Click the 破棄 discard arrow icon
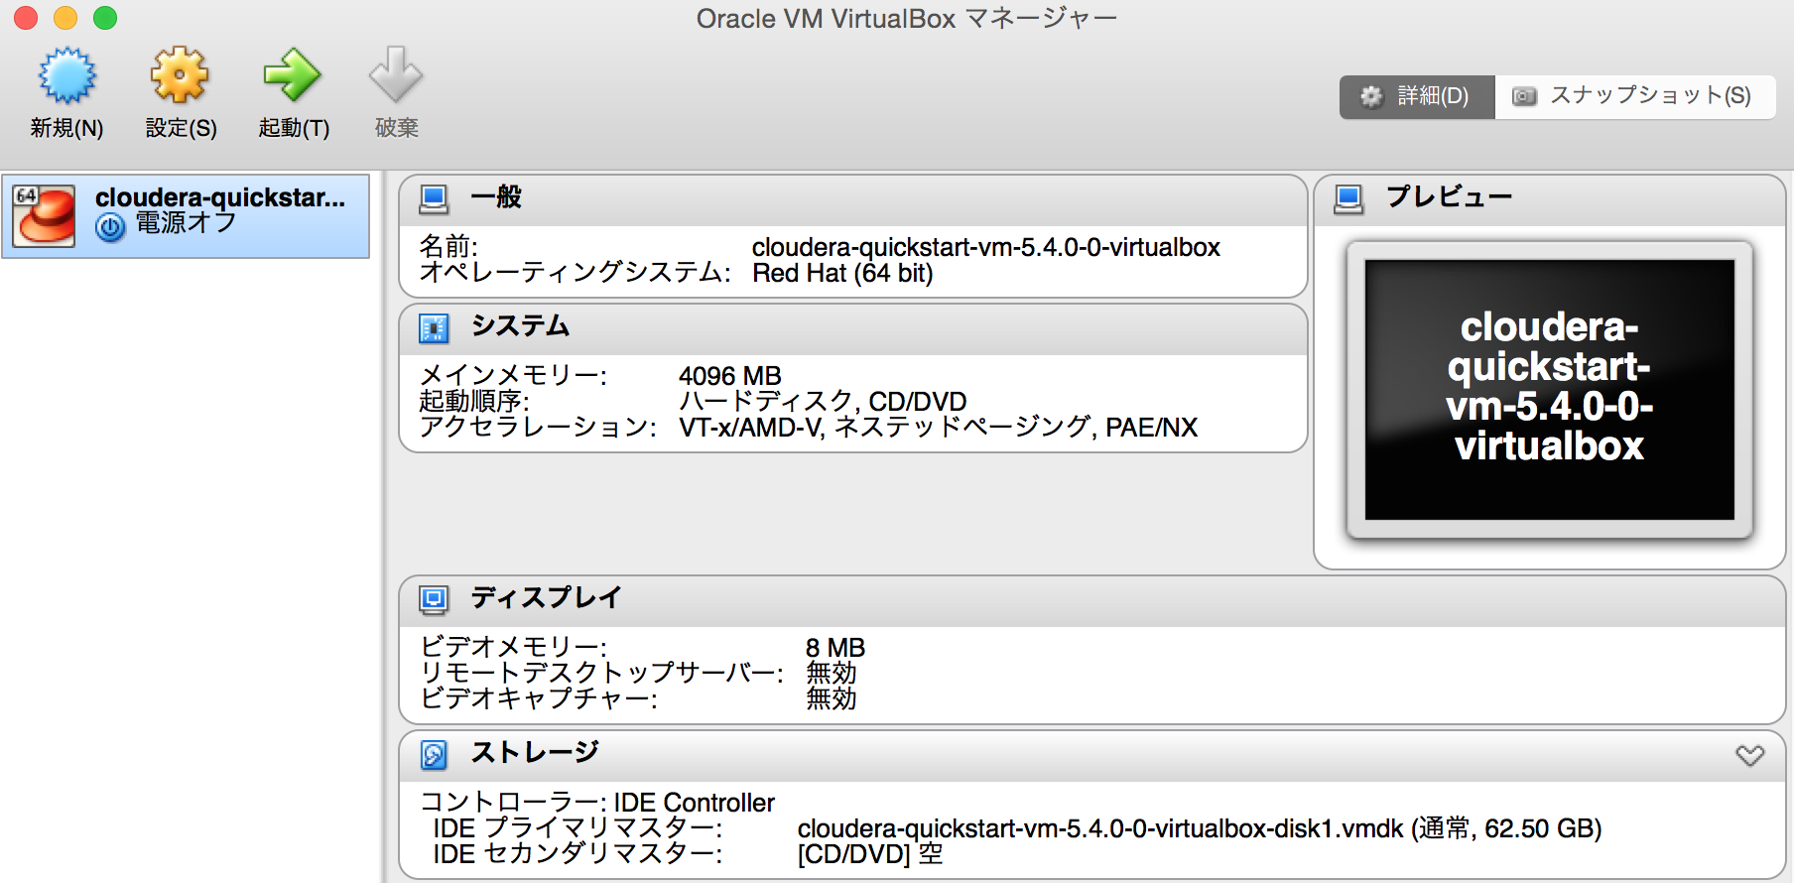The height and width of the screenshot is (883, 1794). [396, 74]
